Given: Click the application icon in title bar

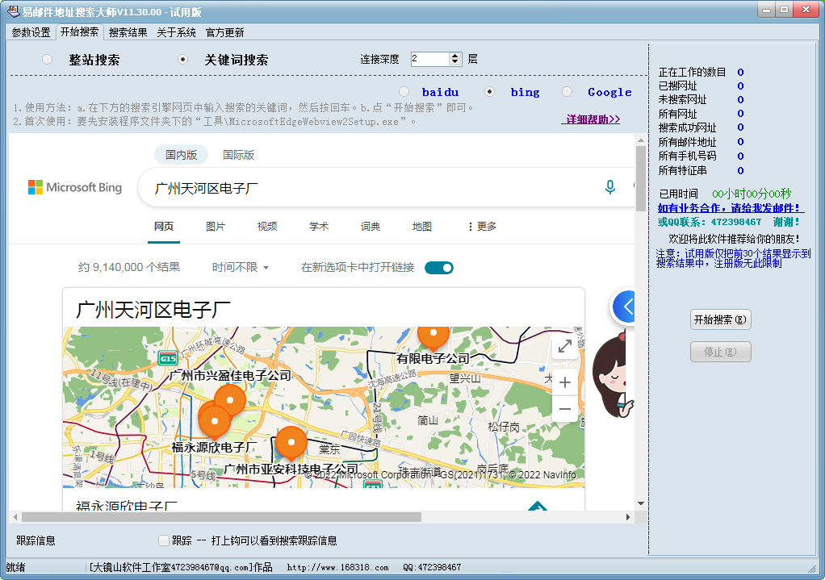Looking at the screenshot, I should pyautogui.click(x=14, y=11).
